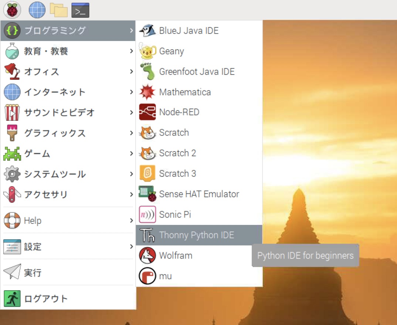Open the グラフィックス menu label
Screen dimensions: 397x325
tap(55, 133)
